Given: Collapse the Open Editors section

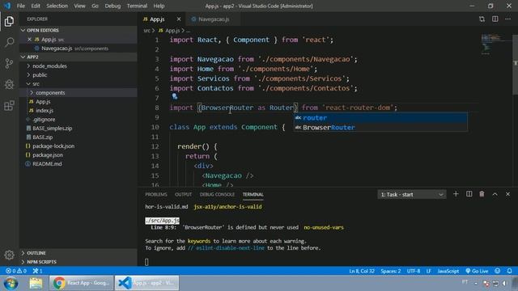Looking at the screenshot, I should (x=79, y=30).
